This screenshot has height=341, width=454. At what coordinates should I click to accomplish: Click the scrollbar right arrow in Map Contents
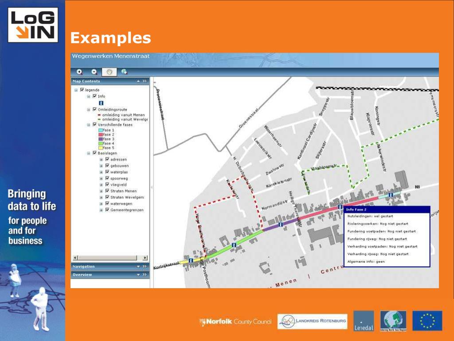point(145,258)
